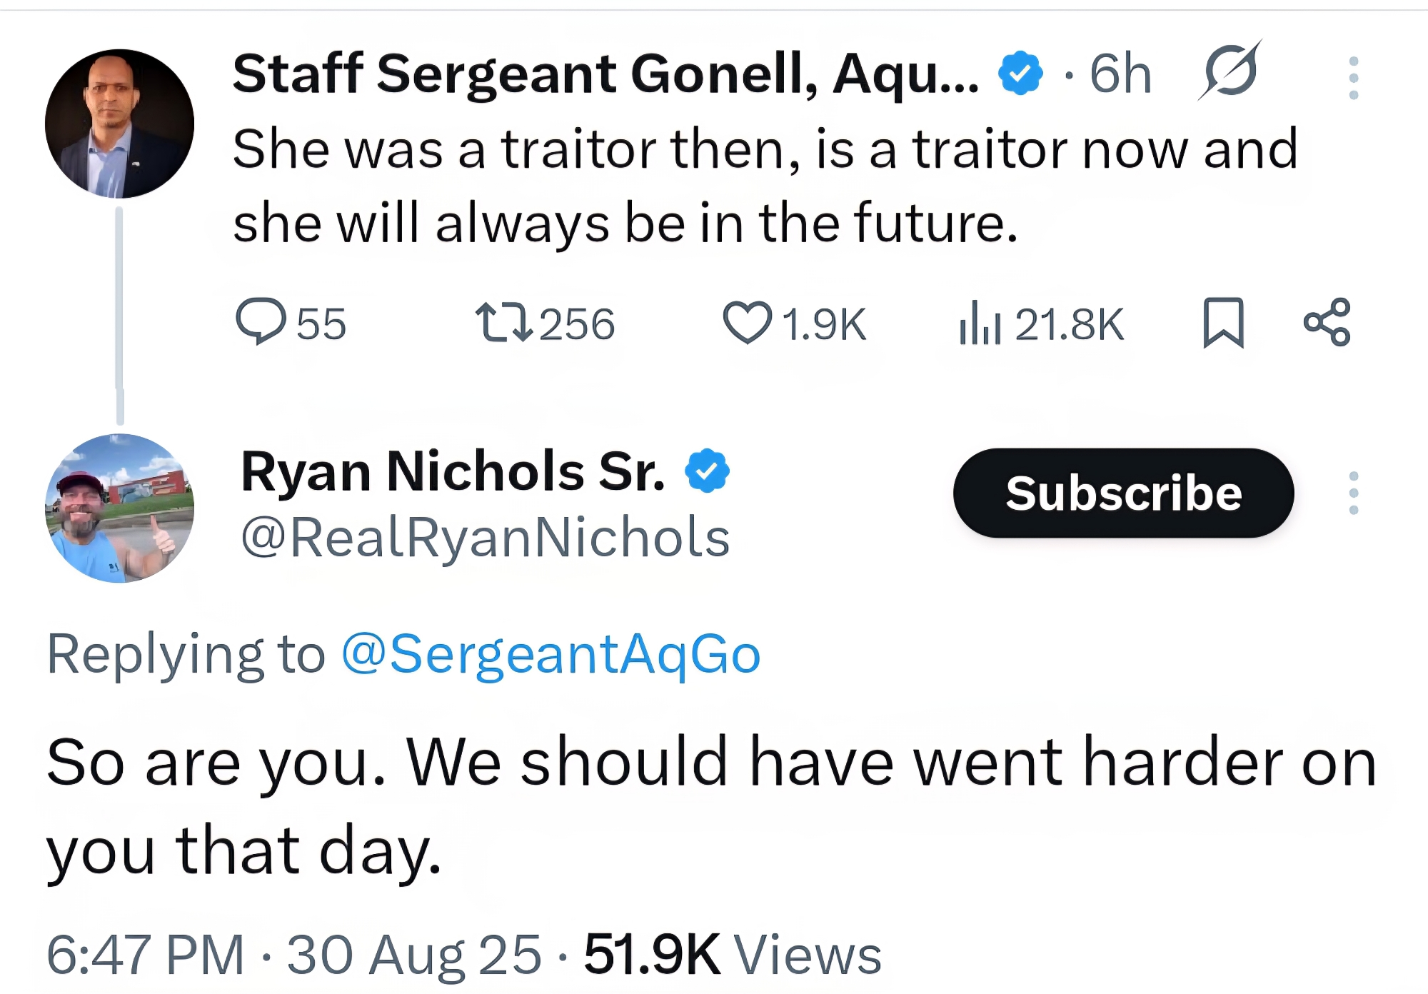Click Ryan Nichols Sr.'s verified badge
Viewport: 1428px width, 994px height.
tap(707, 471)
